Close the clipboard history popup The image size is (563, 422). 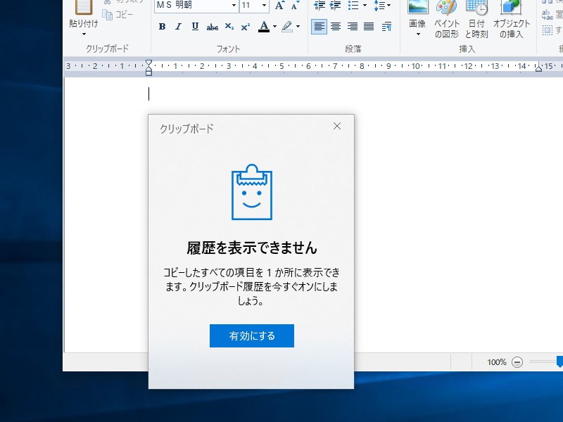tap(336, 126)
